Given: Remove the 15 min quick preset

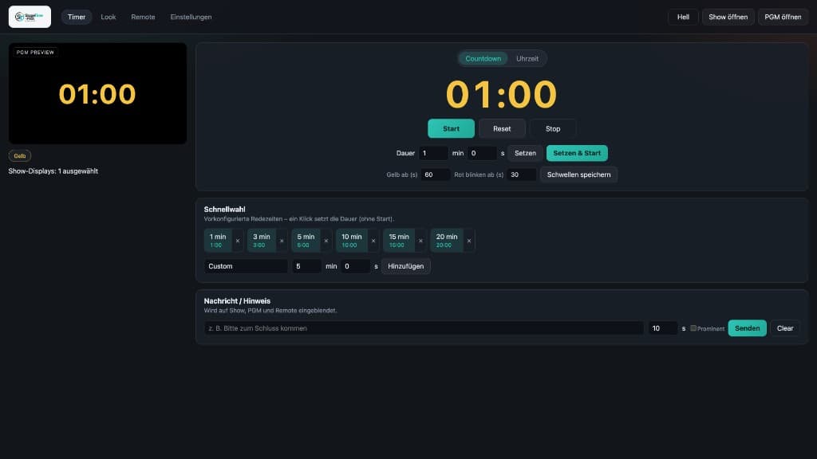Looking at the screenshot, I should [420, 241].
